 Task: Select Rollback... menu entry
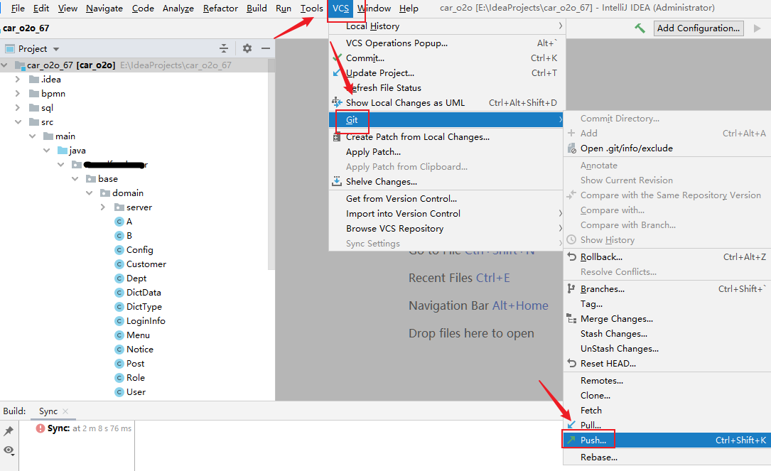click(667, 257)
